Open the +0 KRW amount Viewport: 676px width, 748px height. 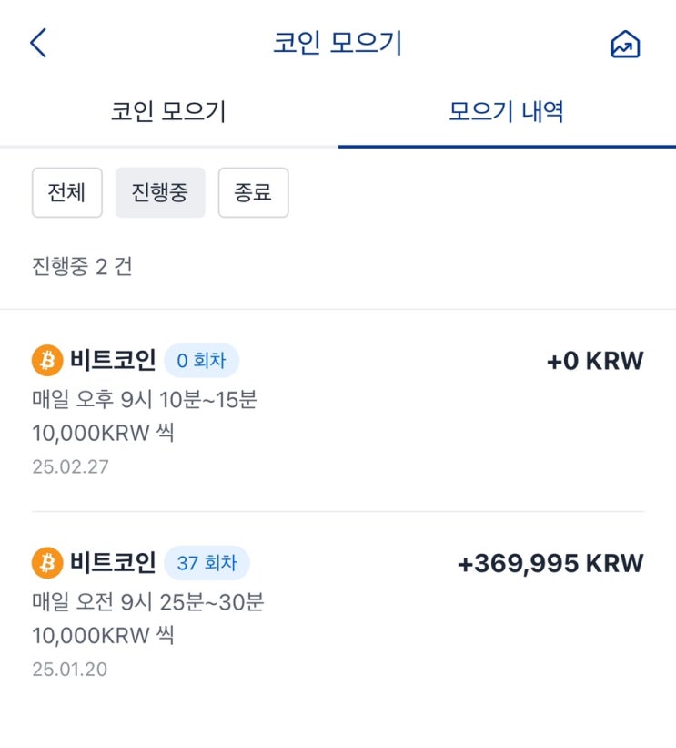[x=595, y=361]
